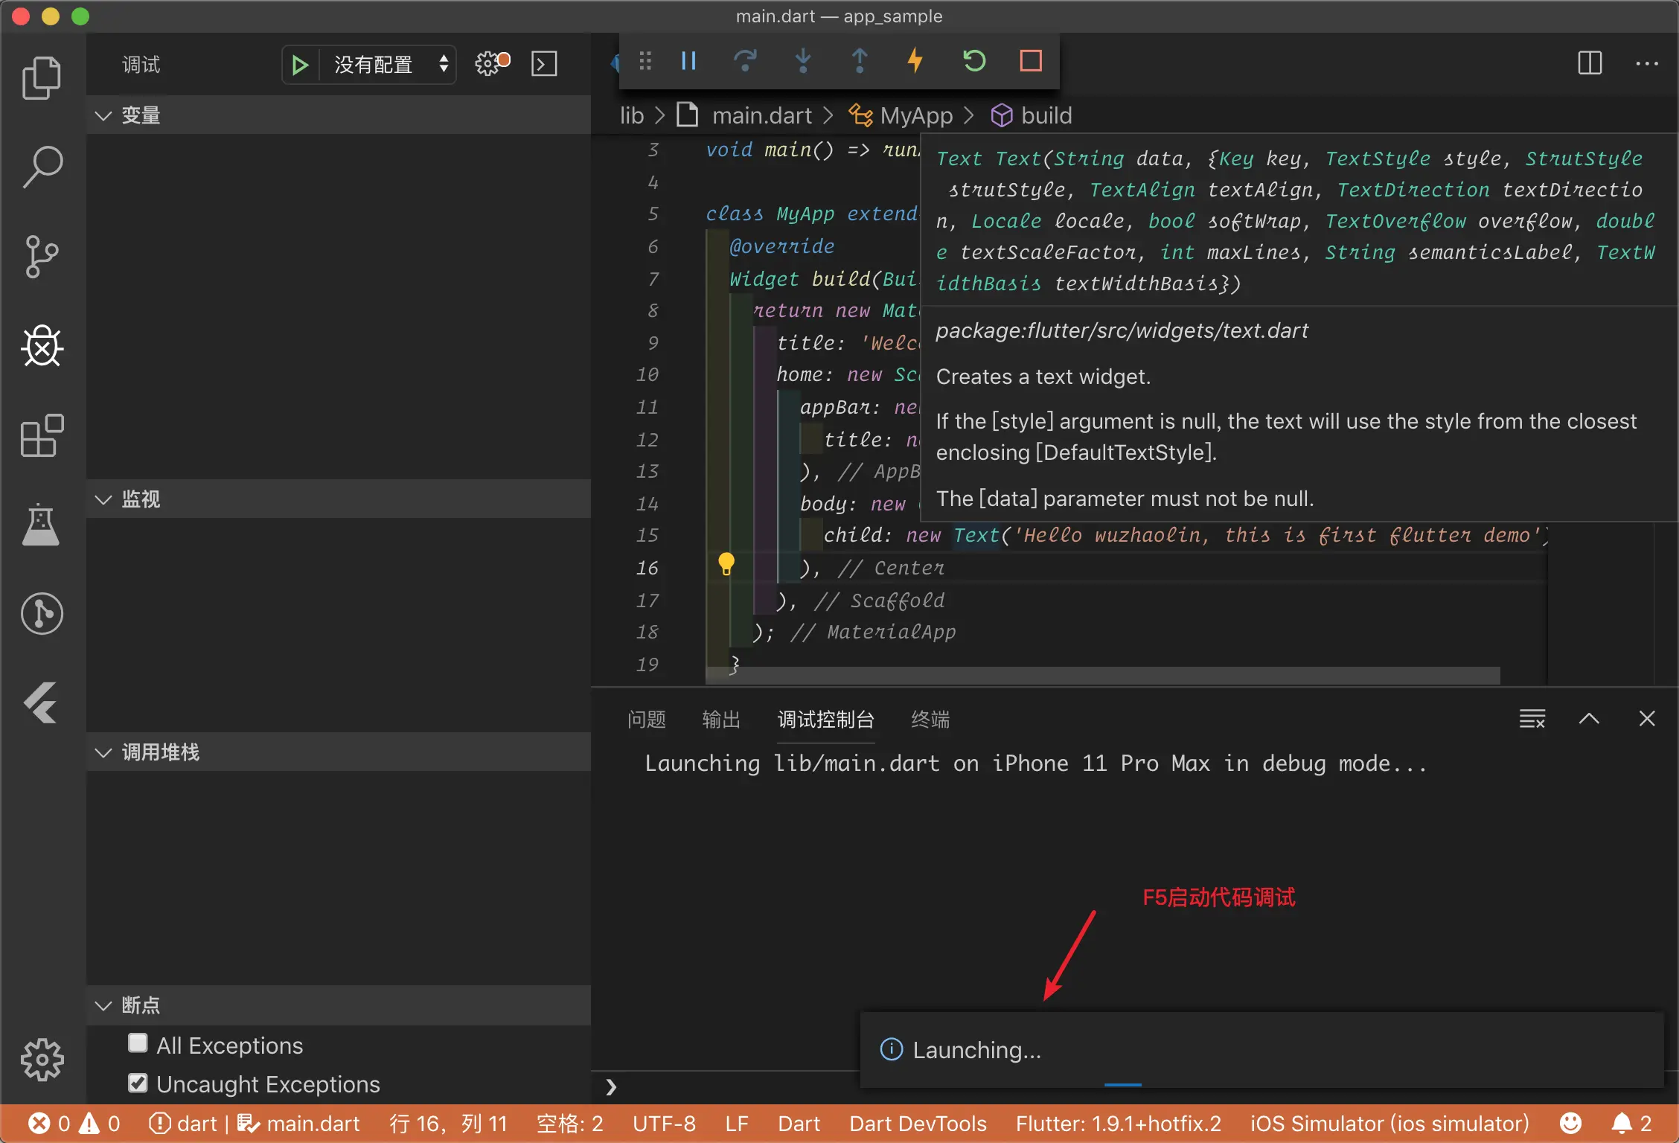Switch to the 问题 problems tab
The width and height of the screenshot is (1679, 1143).
(x=646, y=720)
